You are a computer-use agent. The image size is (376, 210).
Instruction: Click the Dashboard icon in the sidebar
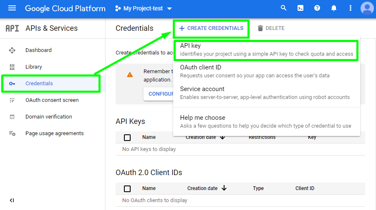(12, 50)
